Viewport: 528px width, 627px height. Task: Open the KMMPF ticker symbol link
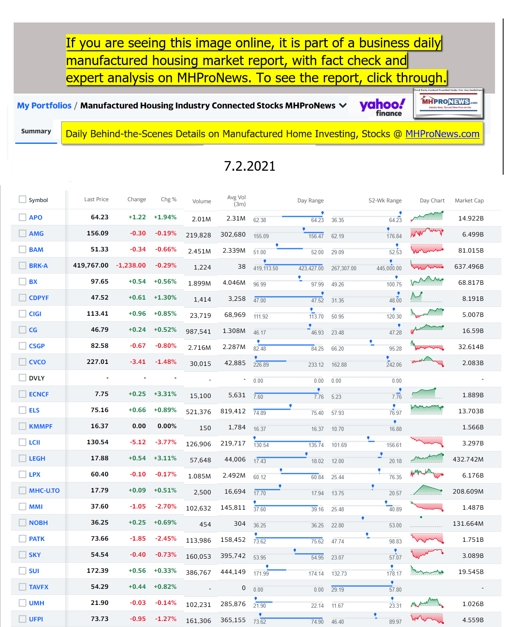(41, 426)
